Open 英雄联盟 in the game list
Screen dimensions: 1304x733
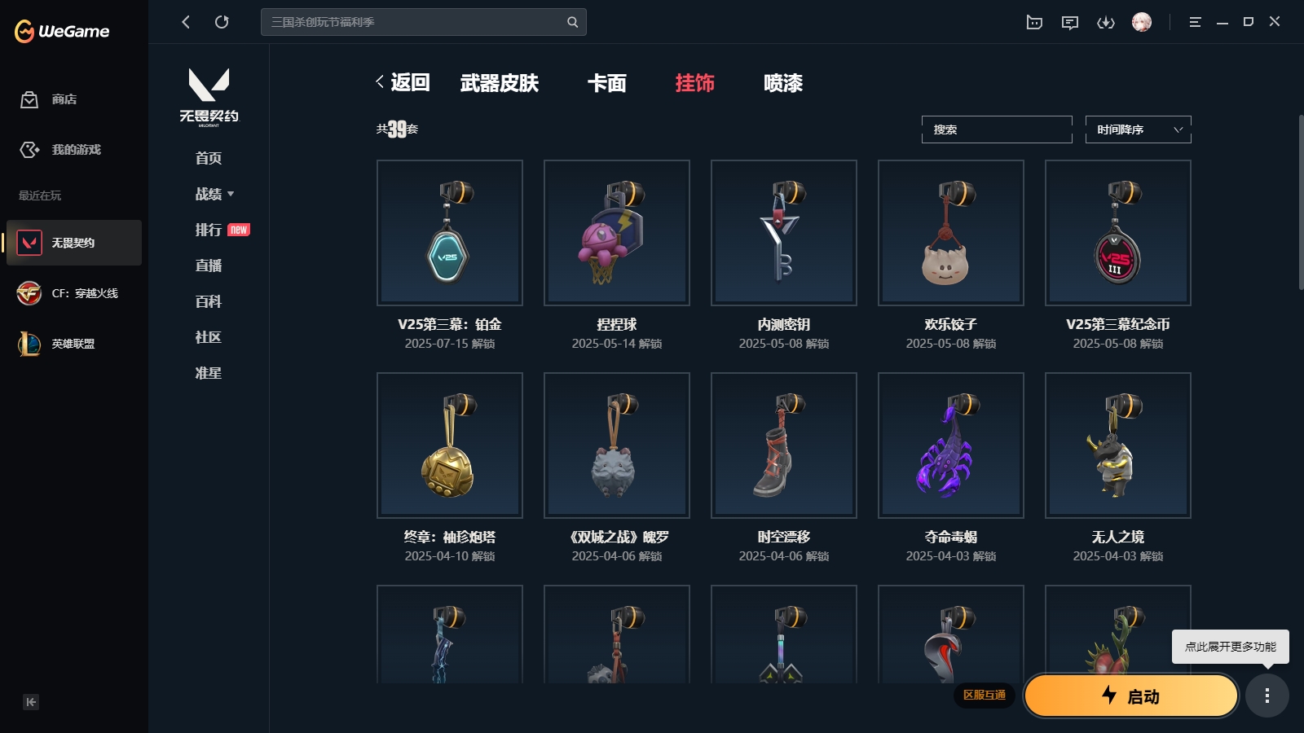(74, 344)
